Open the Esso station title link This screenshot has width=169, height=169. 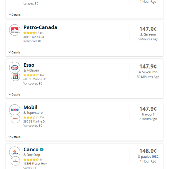click(x=29, y=65)
